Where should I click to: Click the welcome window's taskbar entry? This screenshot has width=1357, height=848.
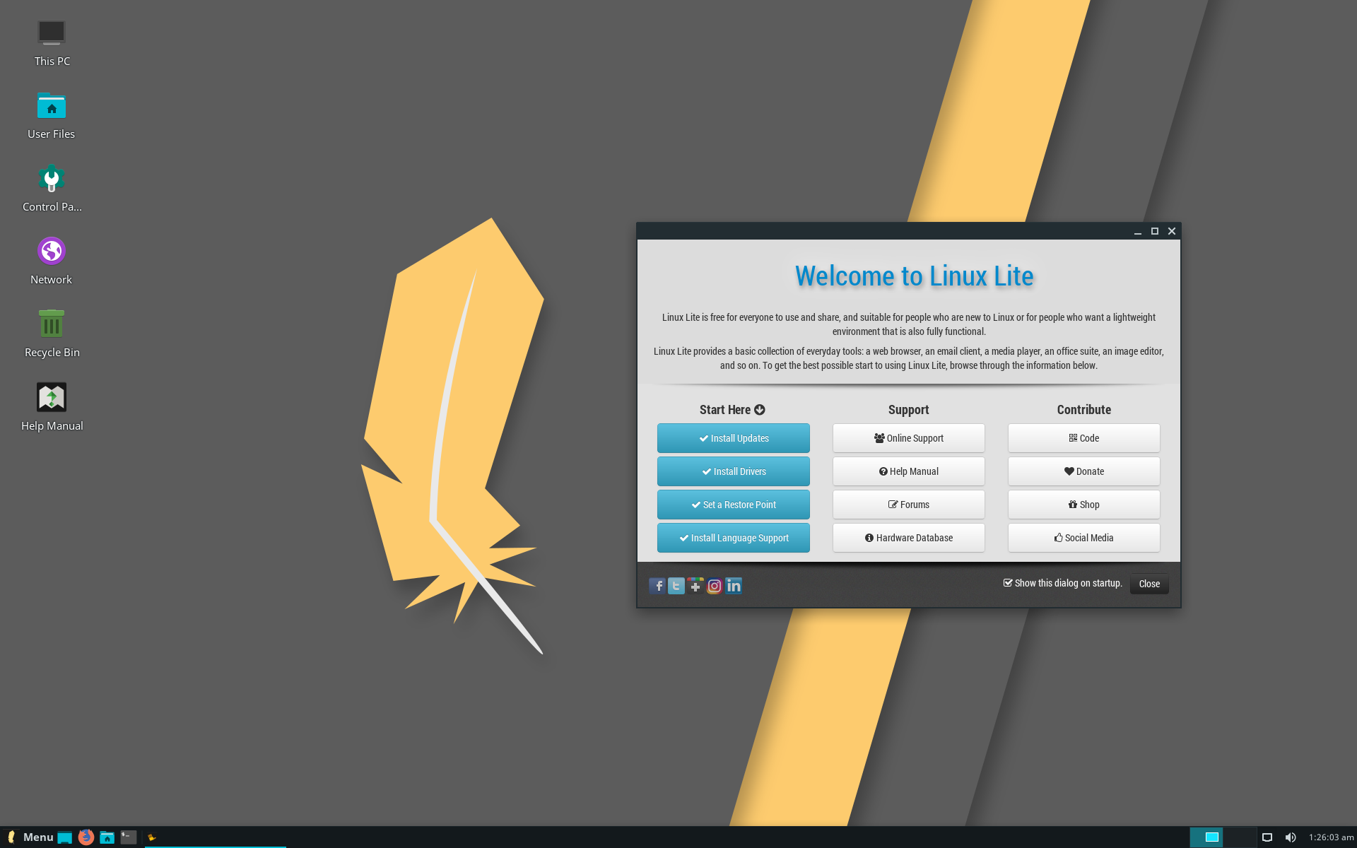tap(216, 837)
